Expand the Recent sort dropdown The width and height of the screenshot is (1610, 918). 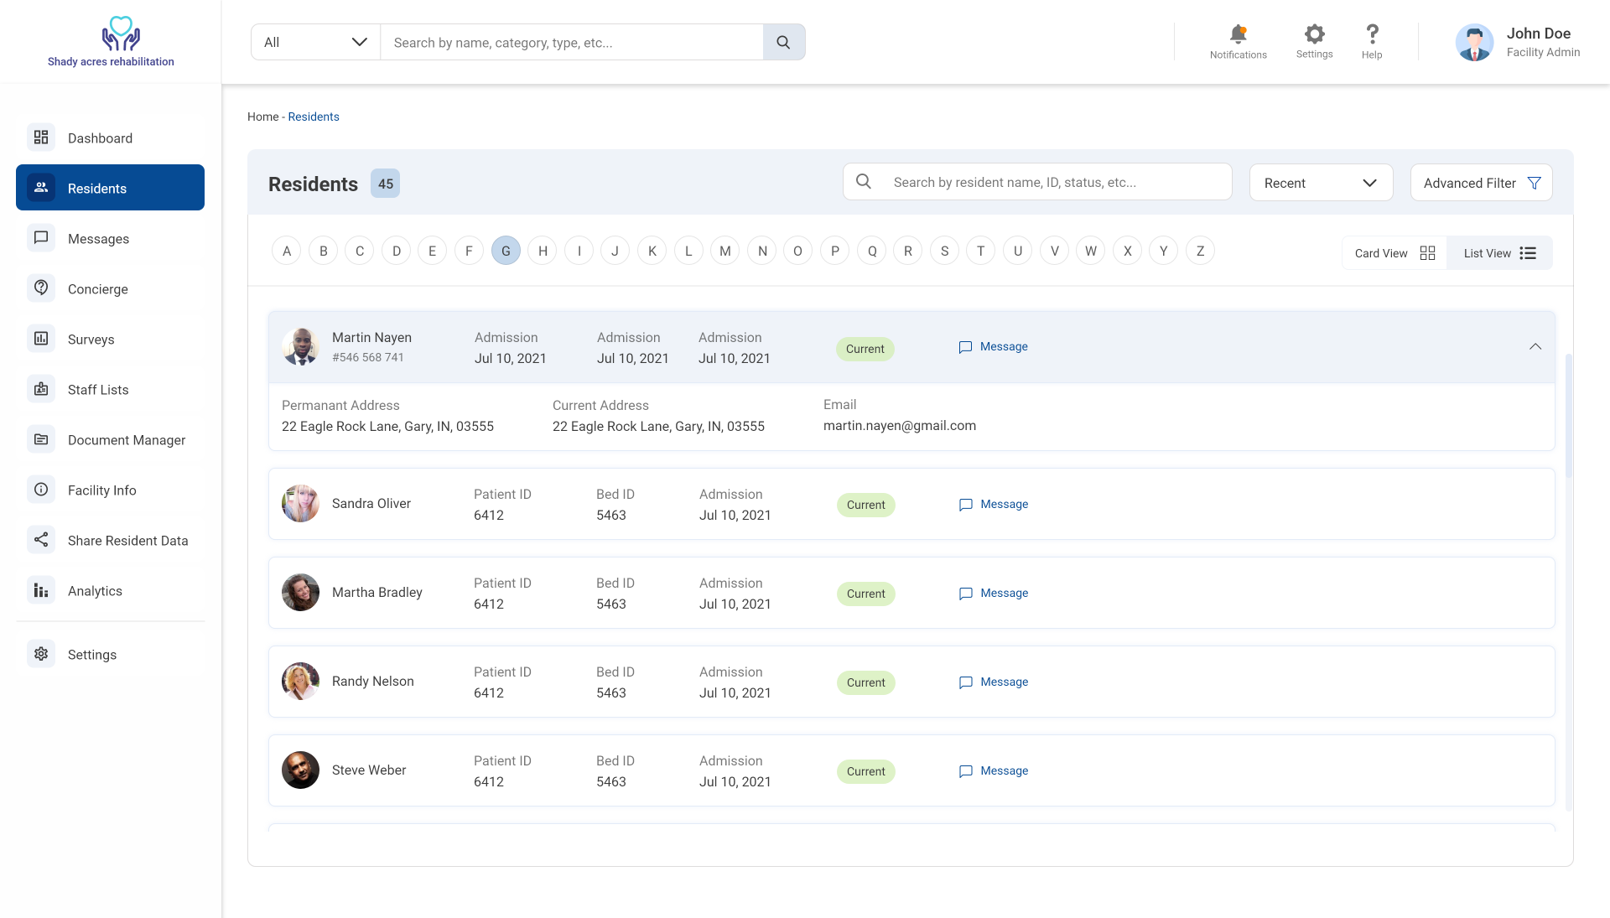click(1321, 183)
